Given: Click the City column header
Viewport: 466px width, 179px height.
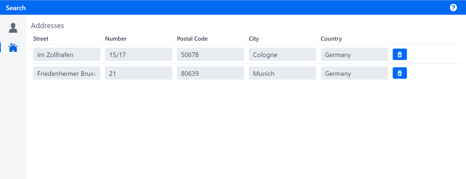Looking at the screenshot, I should tap(254, 39).
